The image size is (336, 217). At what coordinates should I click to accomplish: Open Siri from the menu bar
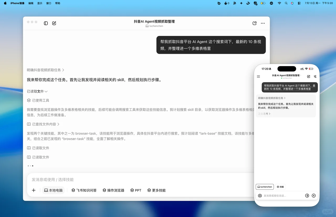292,3
